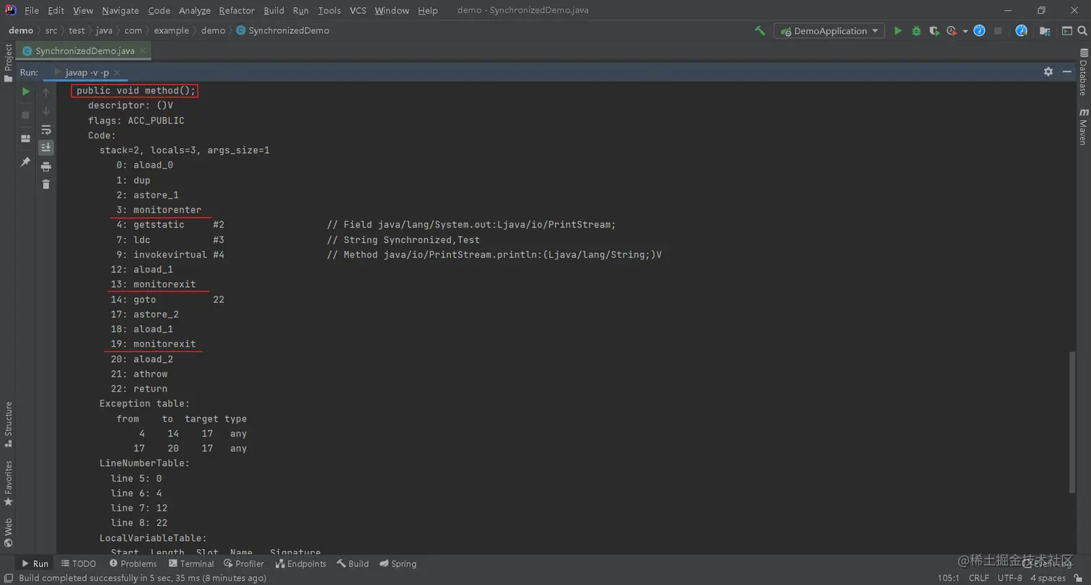
Task: Open Search Everywhere with the magnifier icon
Action: click(x=1082, y=31)
